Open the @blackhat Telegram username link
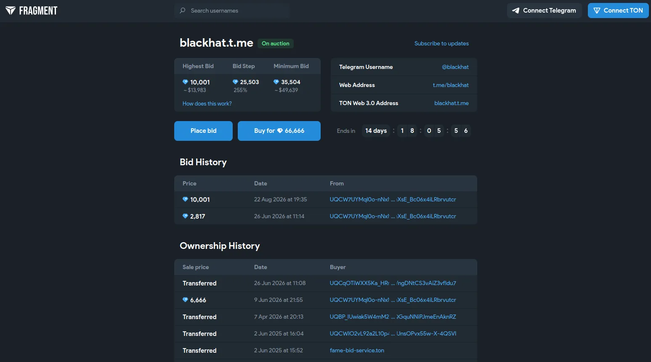Viewport: 651px width, 362px height. click(455, 67)
